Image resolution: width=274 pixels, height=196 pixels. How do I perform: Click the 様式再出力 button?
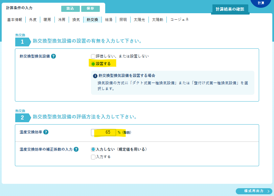click(x=254, y=191)
